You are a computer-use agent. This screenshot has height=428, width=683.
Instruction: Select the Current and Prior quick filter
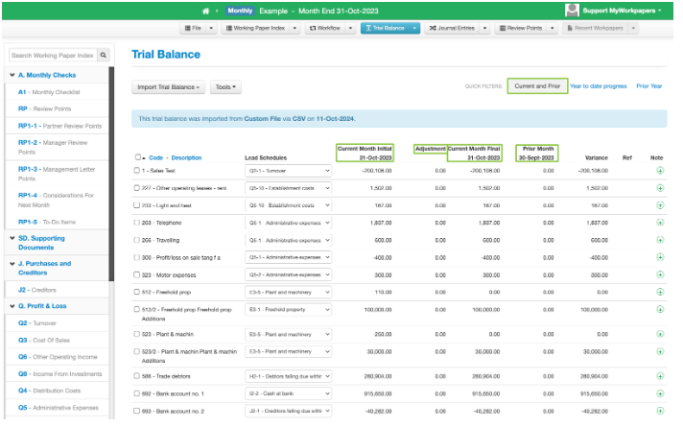[x=537, y=85]
